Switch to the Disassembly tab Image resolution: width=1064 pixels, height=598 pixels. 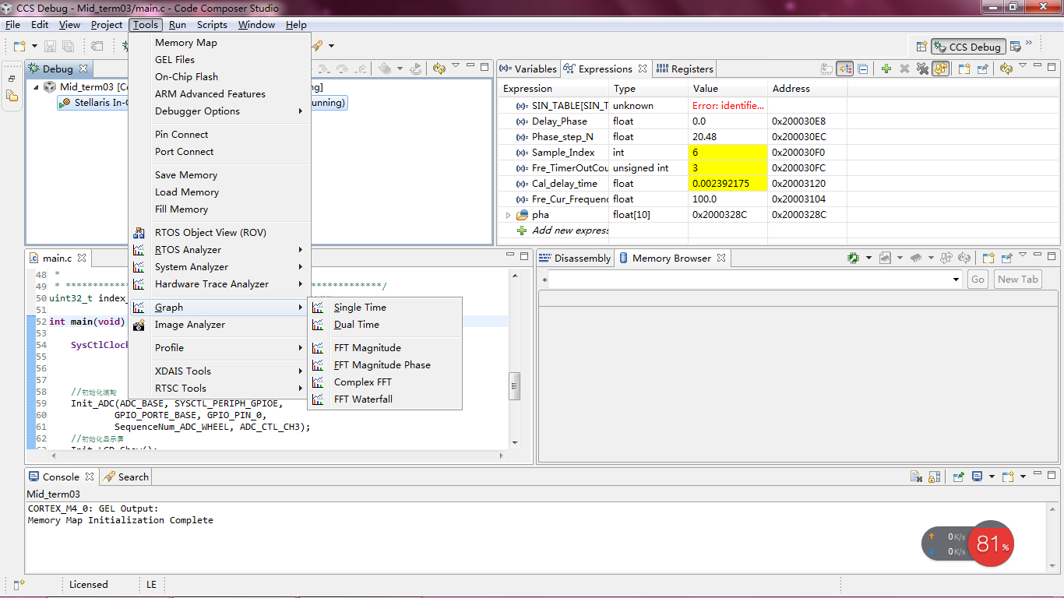pyautogui.click(x=576, y=258)
